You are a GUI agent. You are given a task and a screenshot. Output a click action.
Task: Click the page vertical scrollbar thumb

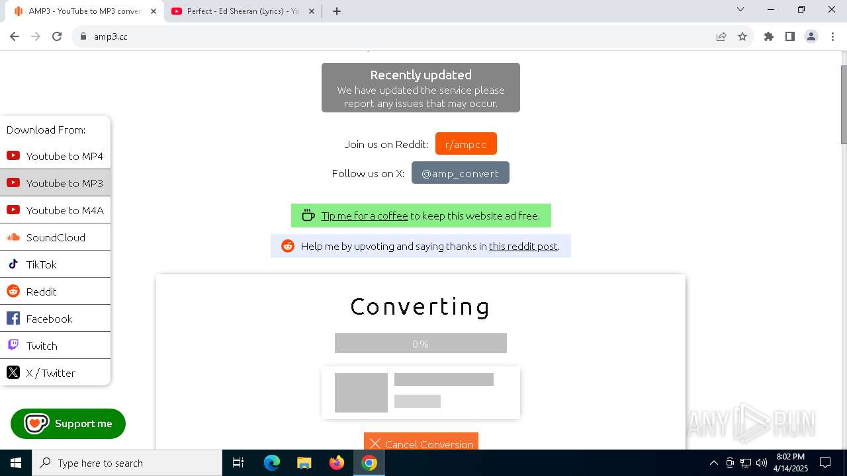point(844,104)
